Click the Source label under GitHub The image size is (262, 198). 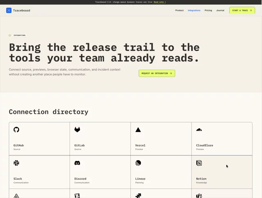point(17,149)
